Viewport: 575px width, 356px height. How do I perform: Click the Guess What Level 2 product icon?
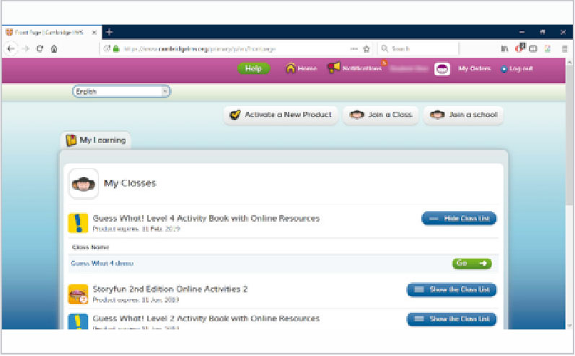(x=78, y=321)
